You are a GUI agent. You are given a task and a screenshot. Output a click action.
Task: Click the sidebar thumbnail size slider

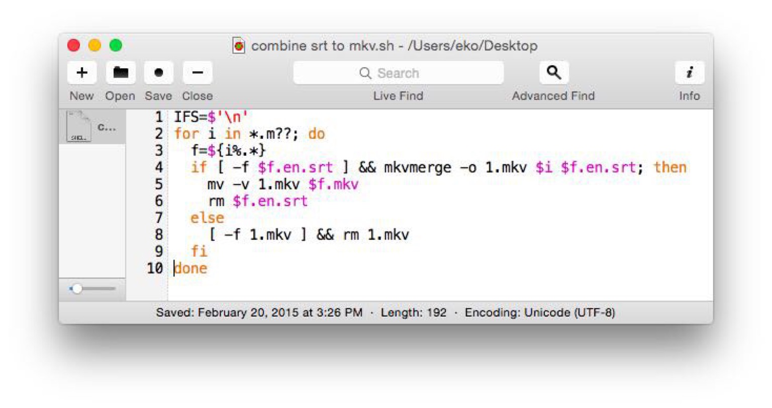[92, 289]
